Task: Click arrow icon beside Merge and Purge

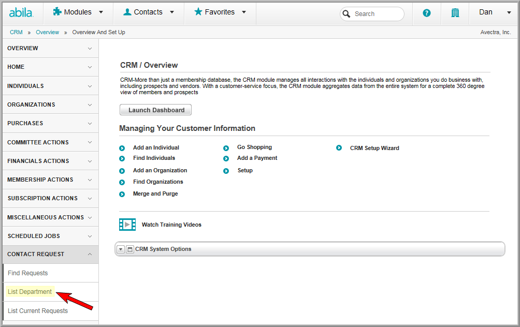Action: pos(122,194)
